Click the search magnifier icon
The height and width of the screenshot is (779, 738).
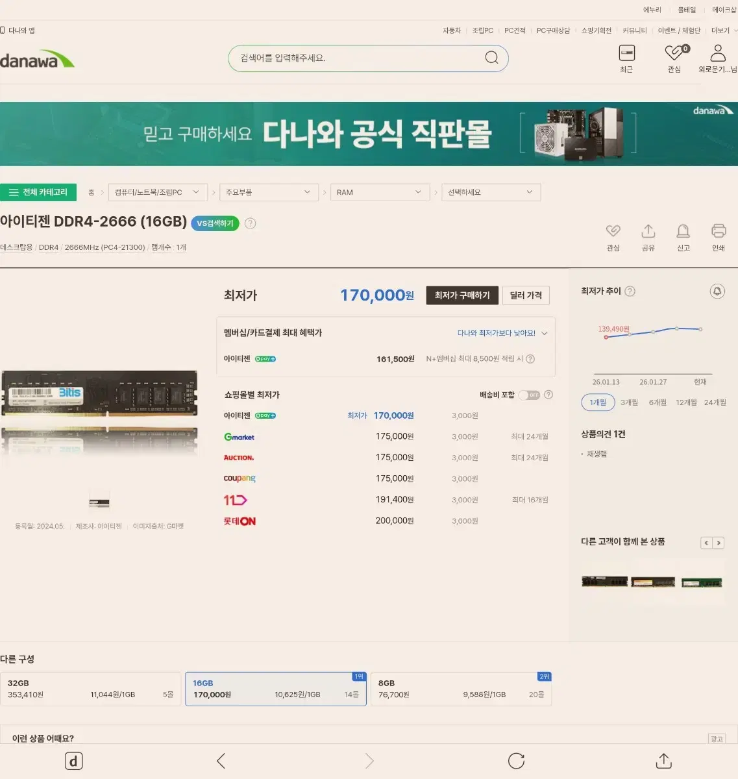pos(492,58)
